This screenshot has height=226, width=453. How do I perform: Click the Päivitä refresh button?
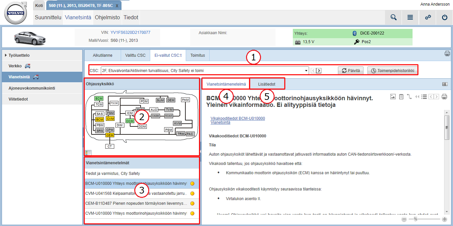point(351,70)
